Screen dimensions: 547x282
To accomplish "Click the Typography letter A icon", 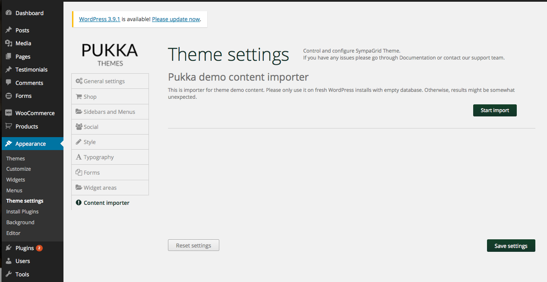I will (79, 157).
